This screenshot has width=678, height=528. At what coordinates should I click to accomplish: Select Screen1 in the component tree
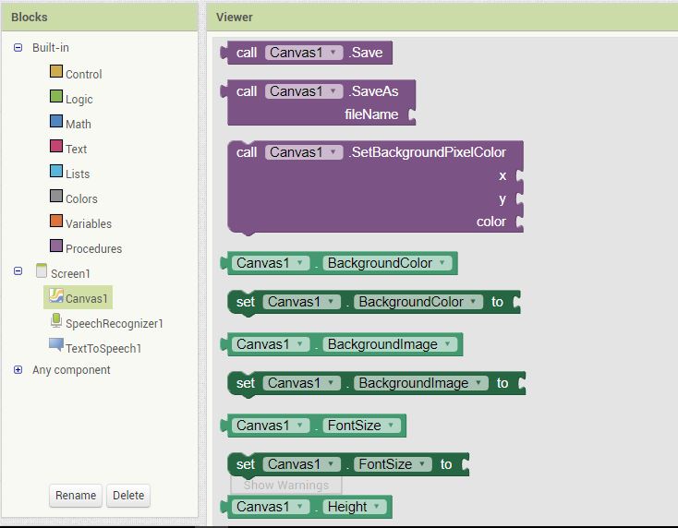(70, 274)
